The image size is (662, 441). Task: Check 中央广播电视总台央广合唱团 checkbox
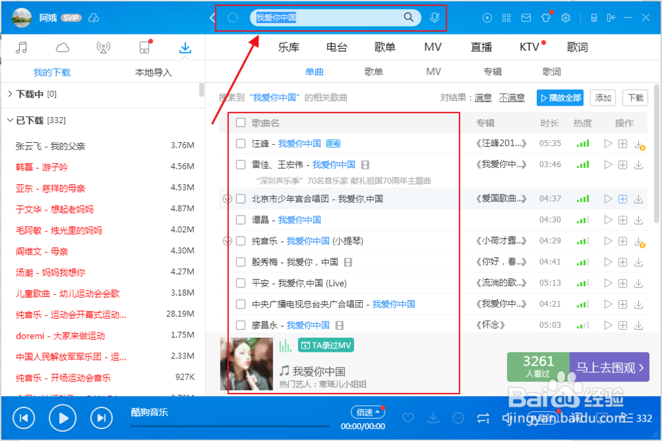pyautogui.click(x=241, y=304)
